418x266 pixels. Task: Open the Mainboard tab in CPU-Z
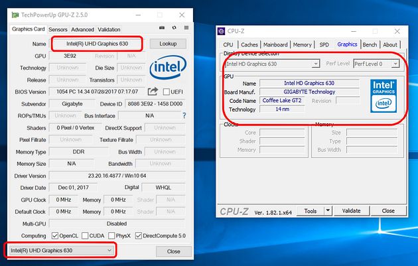click(275, 44)
